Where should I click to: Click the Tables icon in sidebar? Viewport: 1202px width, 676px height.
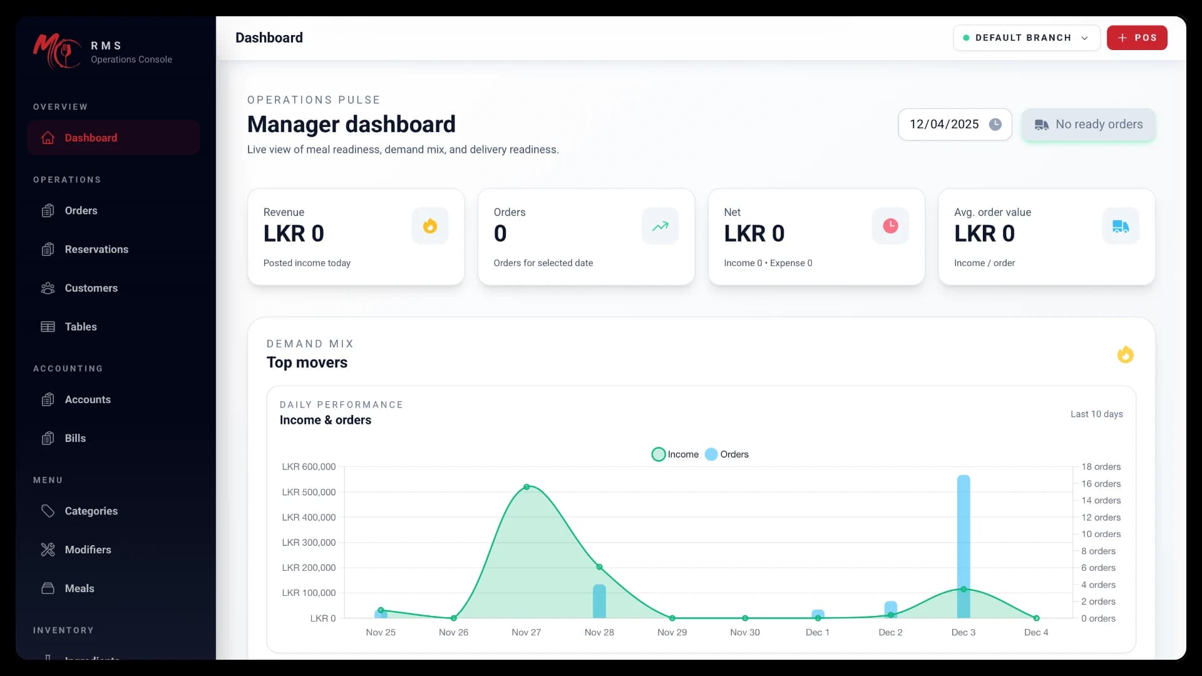[x=48, y=327]
